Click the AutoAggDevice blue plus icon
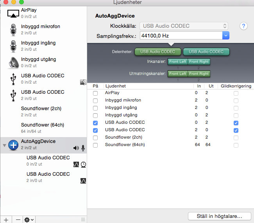This screenshot has width=254, height=223. click(x=13, y=145)
